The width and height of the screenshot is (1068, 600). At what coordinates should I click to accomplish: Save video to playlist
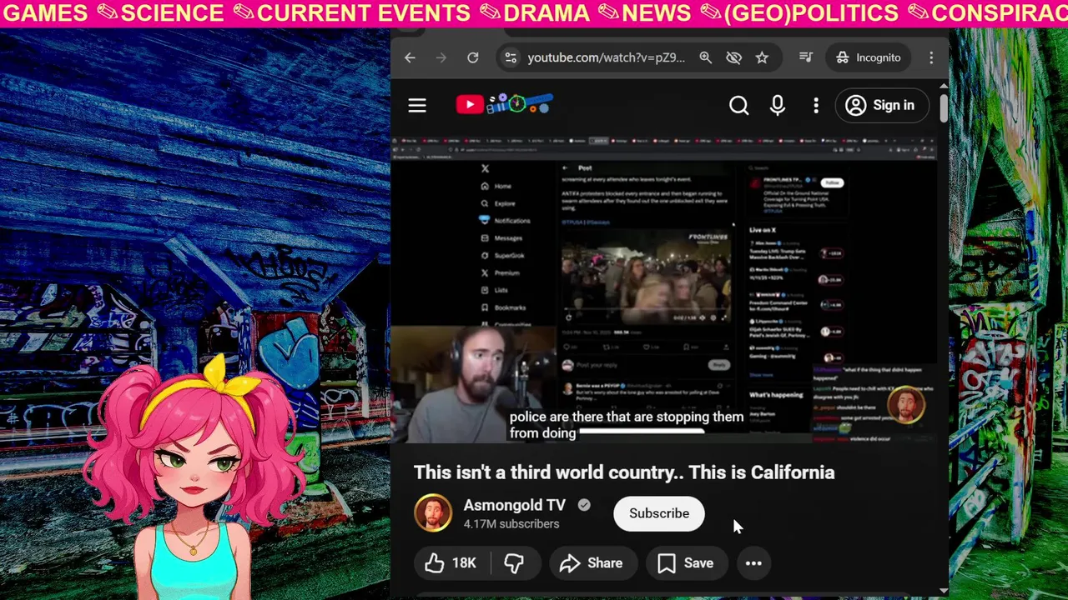pyautogui.click(x=686, y=563)
